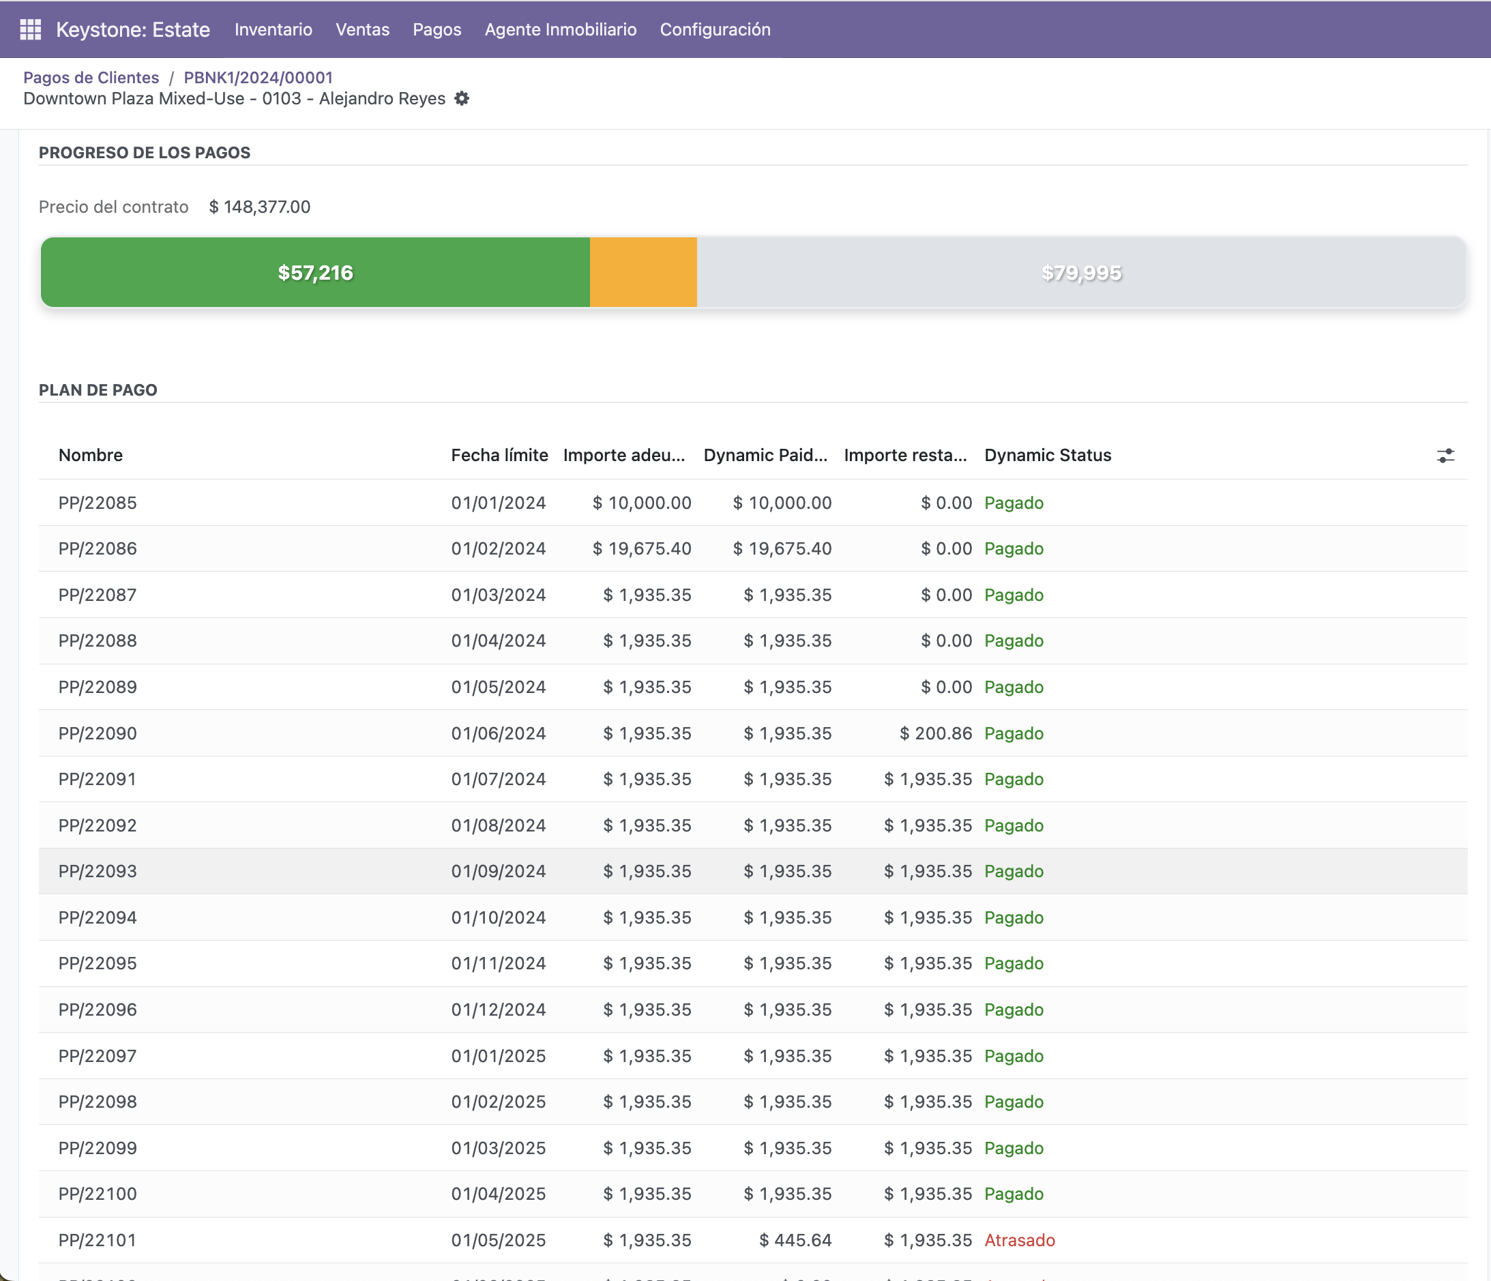This screenshot has width=1491, height=1281.
Task: Go back to Pagos de Clientes breadcrumb
Action: (91, 77)
